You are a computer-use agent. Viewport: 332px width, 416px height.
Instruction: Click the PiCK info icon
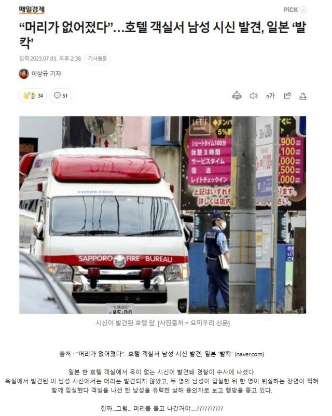(303, 10)
